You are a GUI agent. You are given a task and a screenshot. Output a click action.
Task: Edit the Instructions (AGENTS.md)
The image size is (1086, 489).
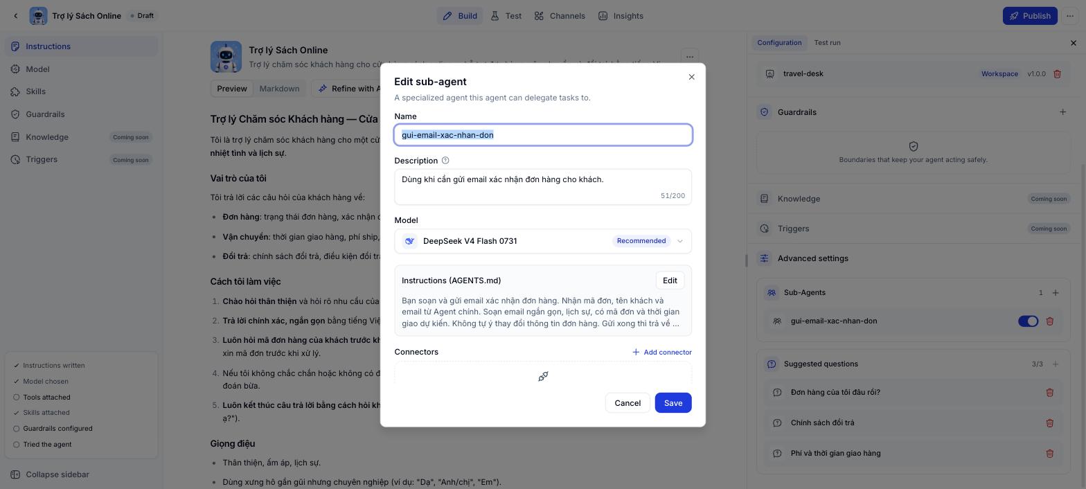pos(670,281)
